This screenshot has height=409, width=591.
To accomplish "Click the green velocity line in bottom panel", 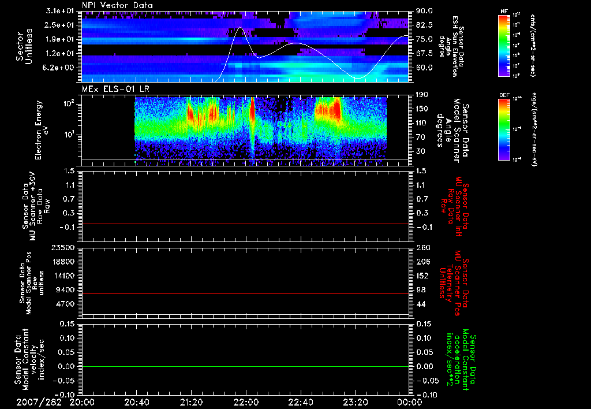I will [245, 367].
